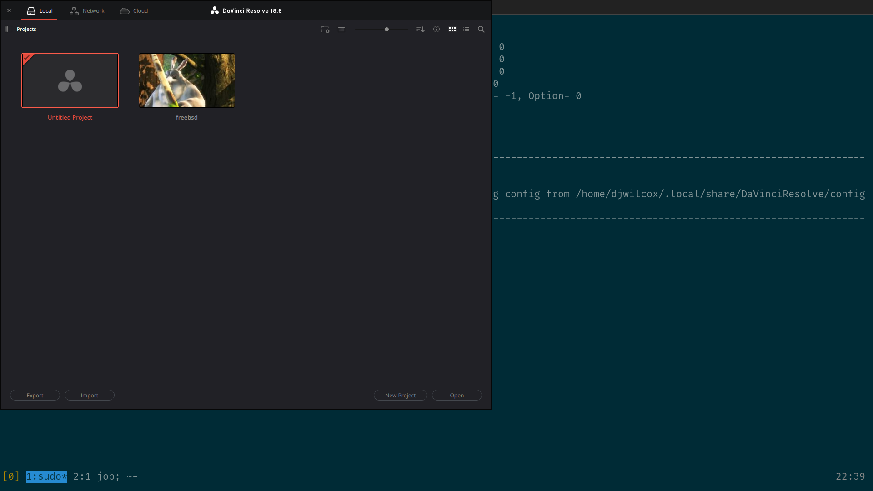Viewport: 873px width, 491px height.
Task: Click the config path text in terminal
Action: 720,194
